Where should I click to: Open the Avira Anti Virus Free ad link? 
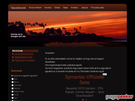click(24, 54)
